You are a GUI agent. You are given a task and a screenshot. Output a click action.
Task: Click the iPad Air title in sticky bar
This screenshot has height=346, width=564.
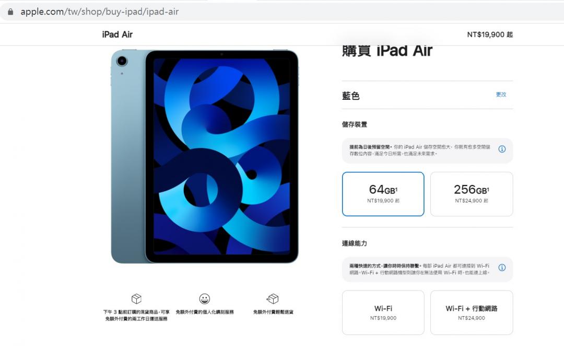point(118,34)
